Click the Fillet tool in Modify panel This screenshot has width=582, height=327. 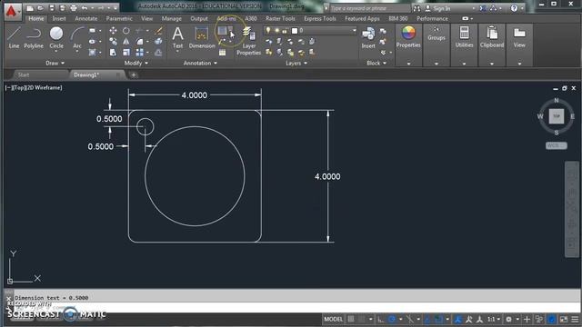pos(139,42)
